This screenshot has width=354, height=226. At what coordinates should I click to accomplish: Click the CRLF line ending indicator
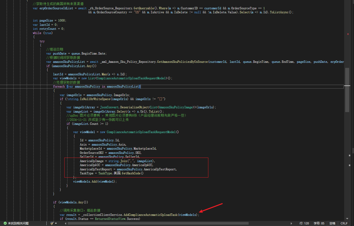344,223
